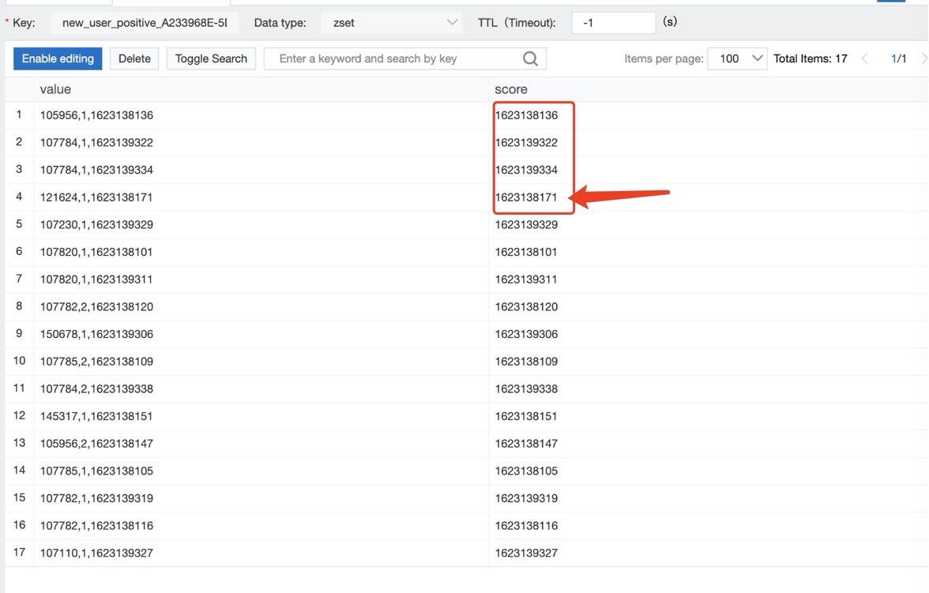Click Enable editing button
This screenshot has height=593, width=929.
(58, 58)
